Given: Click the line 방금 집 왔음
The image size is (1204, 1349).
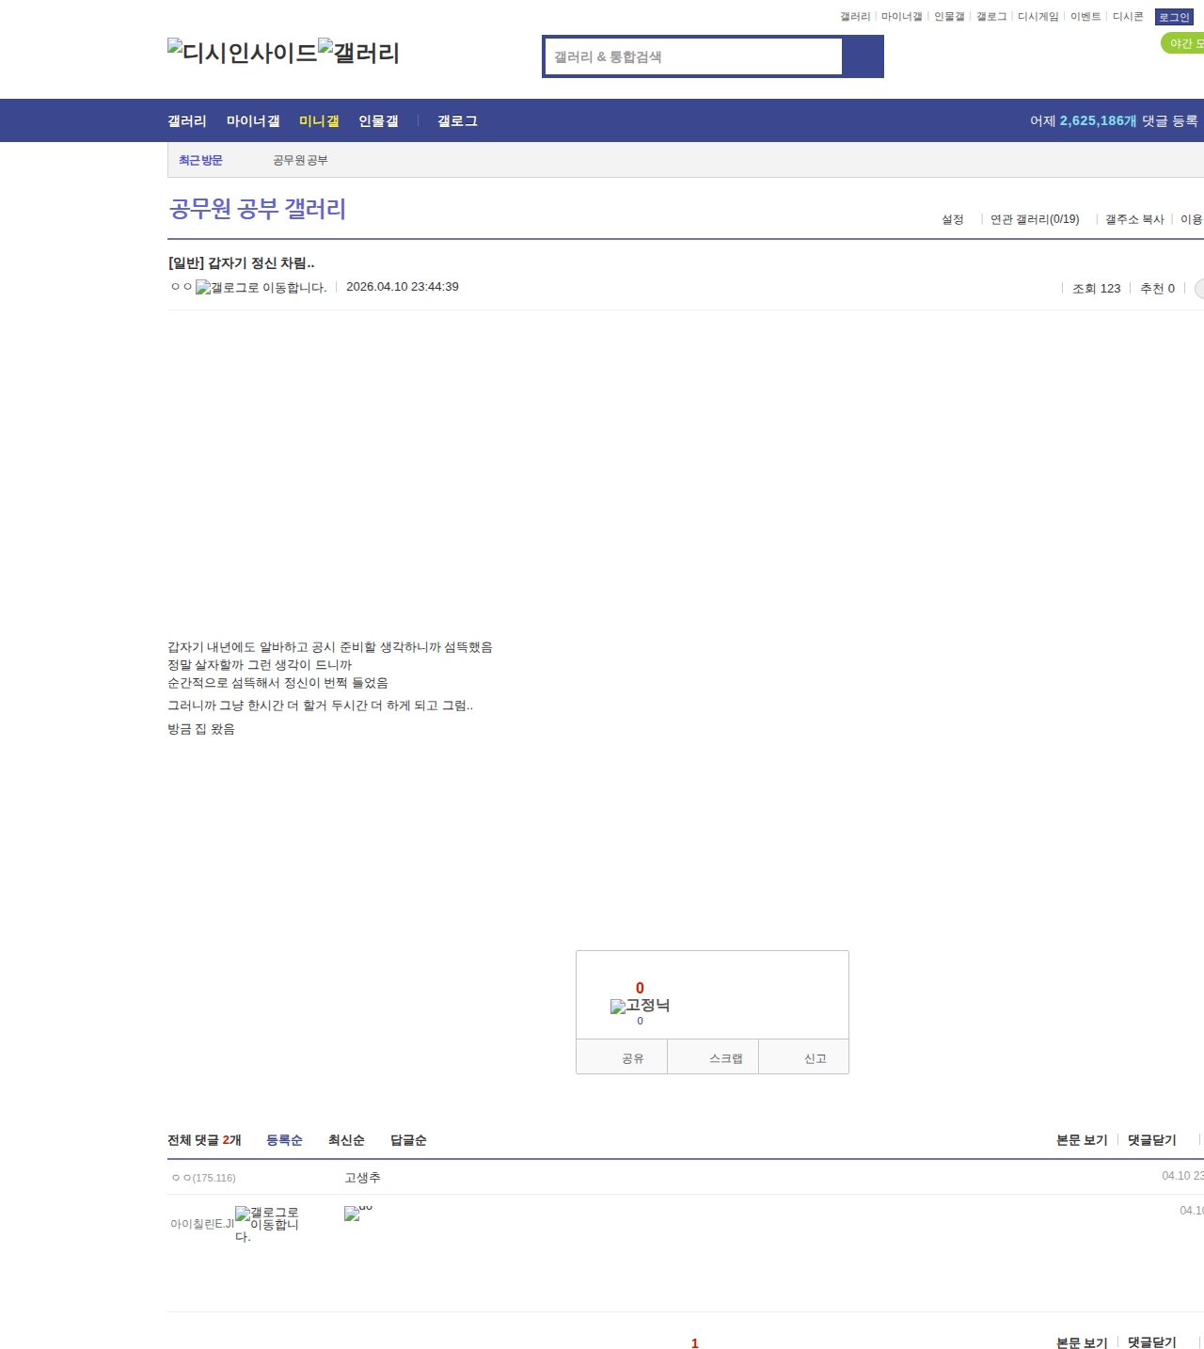Looking at the screenshot, I should pos(201,729).
